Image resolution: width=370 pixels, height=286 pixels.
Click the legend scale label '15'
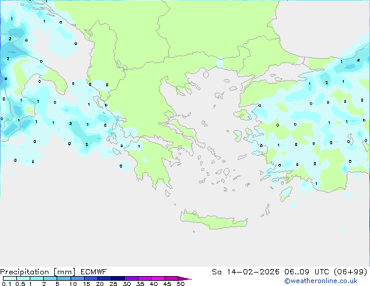[x=86, y=284]
